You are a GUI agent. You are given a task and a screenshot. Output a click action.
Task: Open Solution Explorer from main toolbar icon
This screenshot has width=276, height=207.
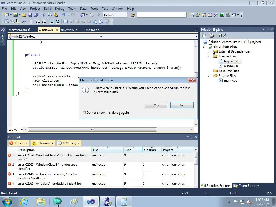pyautogui.click(x=192, y=15)
